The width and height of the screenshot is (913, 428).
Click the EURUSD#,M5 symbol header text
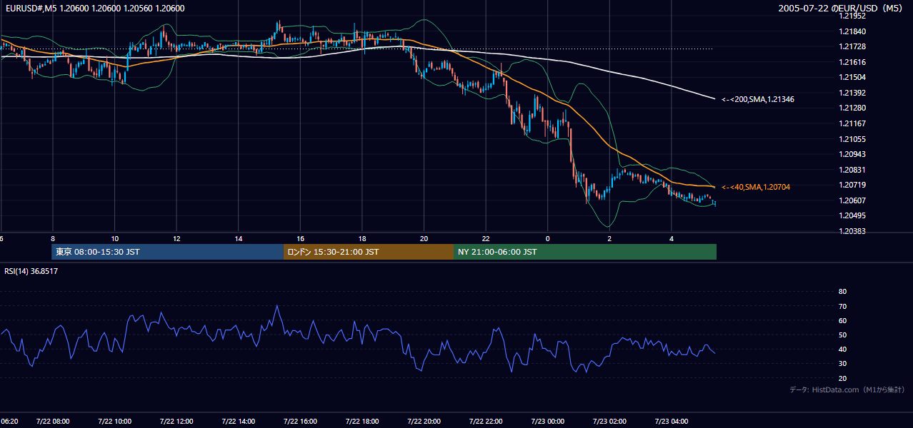(94, 9)
